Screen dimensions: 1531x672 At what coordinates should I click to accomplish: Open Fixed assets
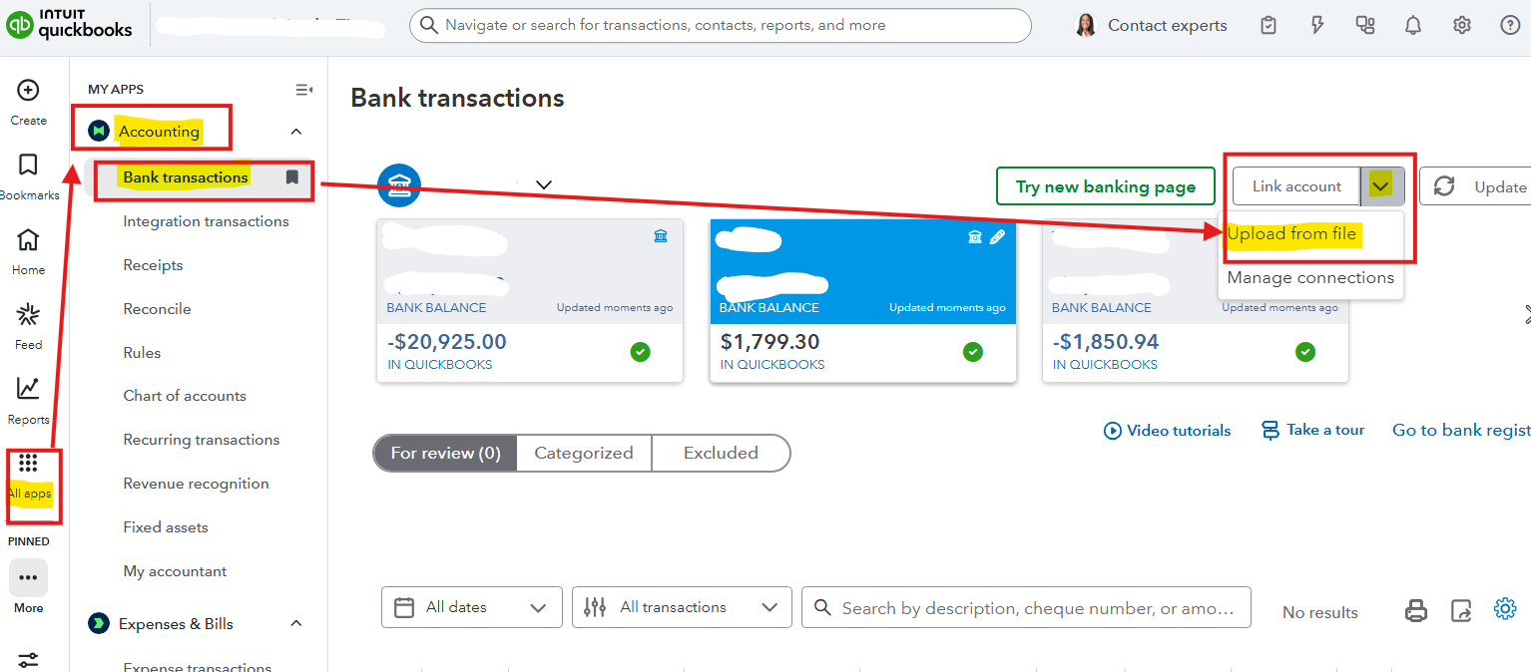pos(166,527)
